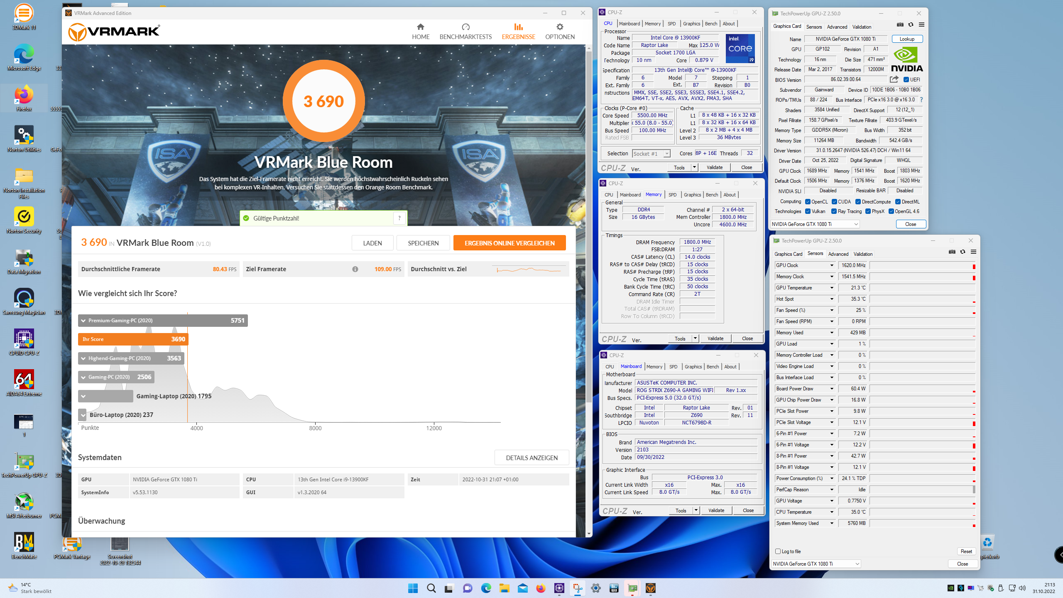This screenshot has height=598, width=1063.
Task: Open MSI Afterburner desktop icon
Action: [x=24, y=505]
